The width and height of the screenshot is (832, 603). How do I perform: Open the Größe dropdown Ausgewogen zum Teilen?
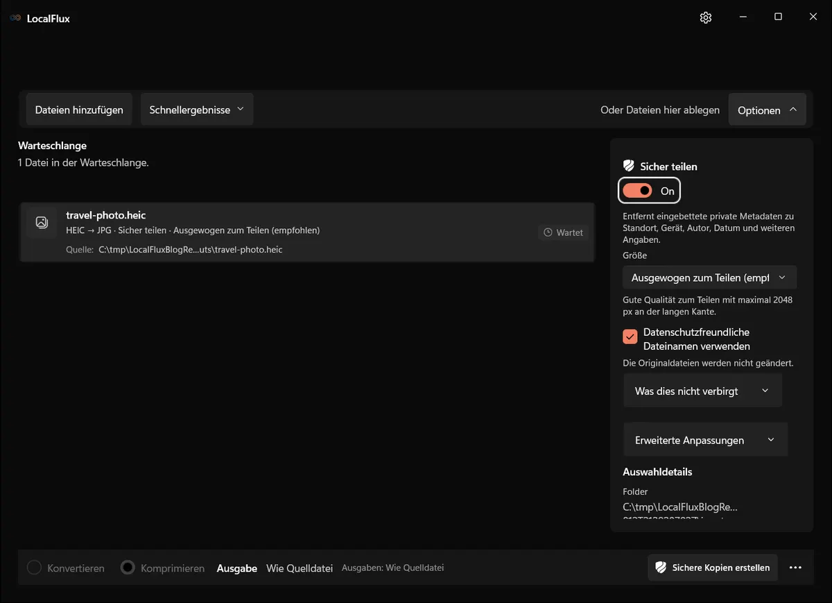click(709, 278)
